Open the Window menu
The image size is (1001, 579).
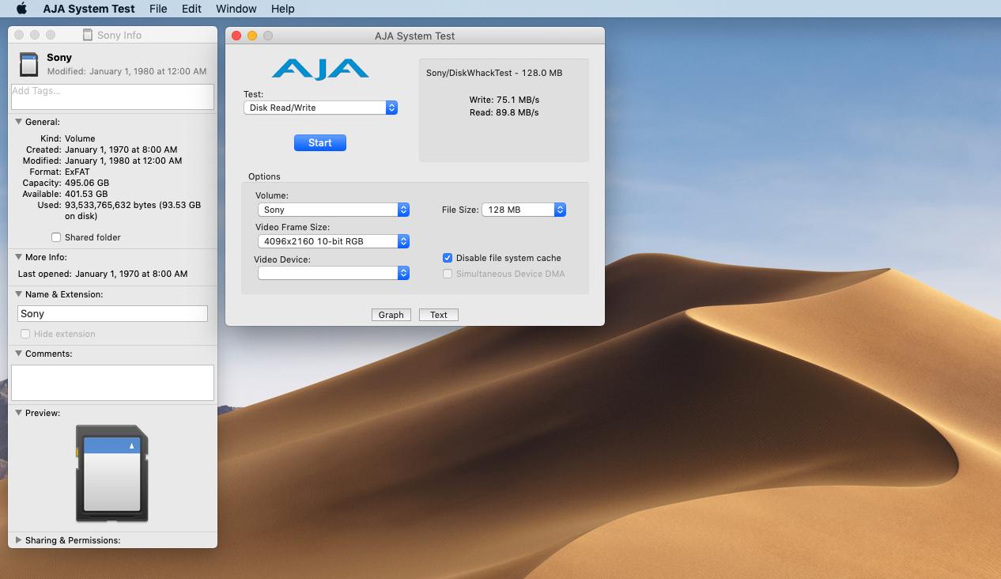pos(236,9)
